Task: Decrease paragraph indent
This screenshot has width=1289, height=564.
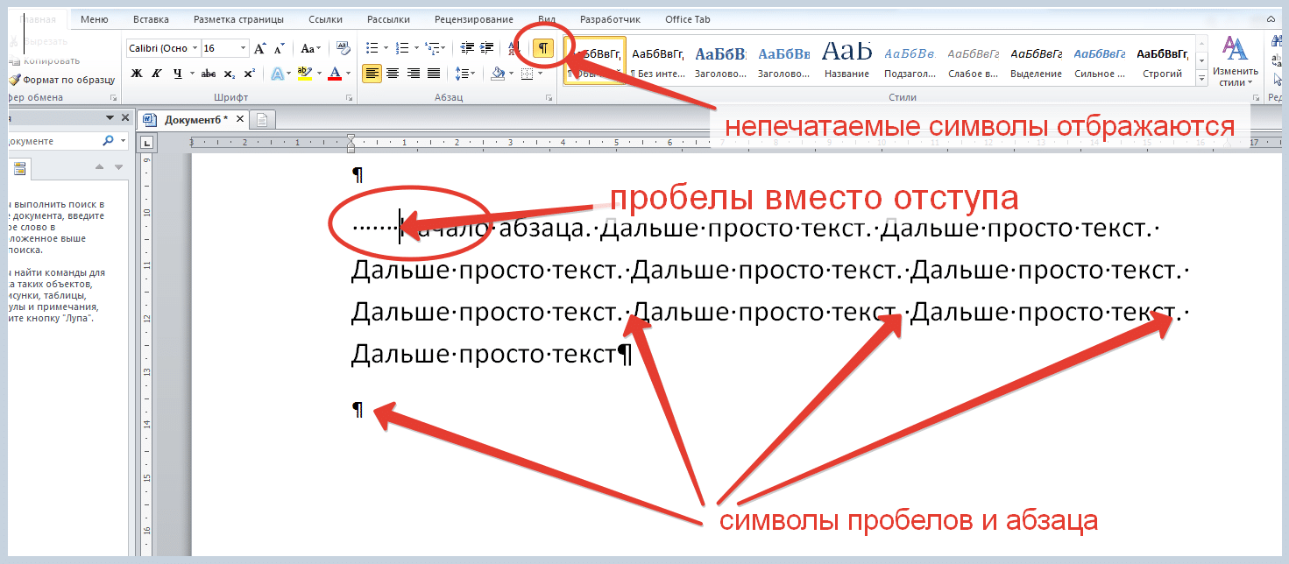Action: pyautogui.click(x=466, y=48)
